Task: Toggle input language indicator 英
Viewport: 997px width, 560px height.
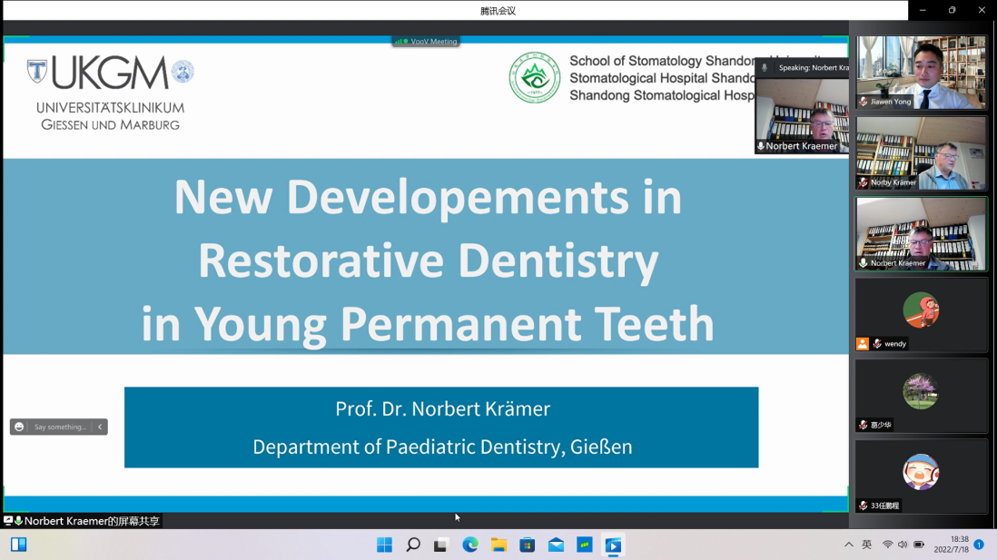Action: click(x=867, y=545)
